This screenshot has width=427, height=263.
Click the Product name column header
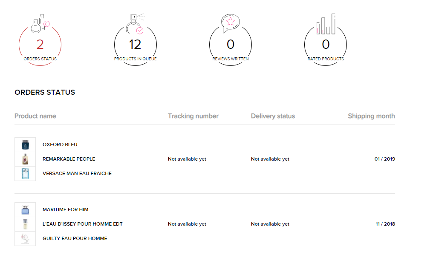(35, 116)
